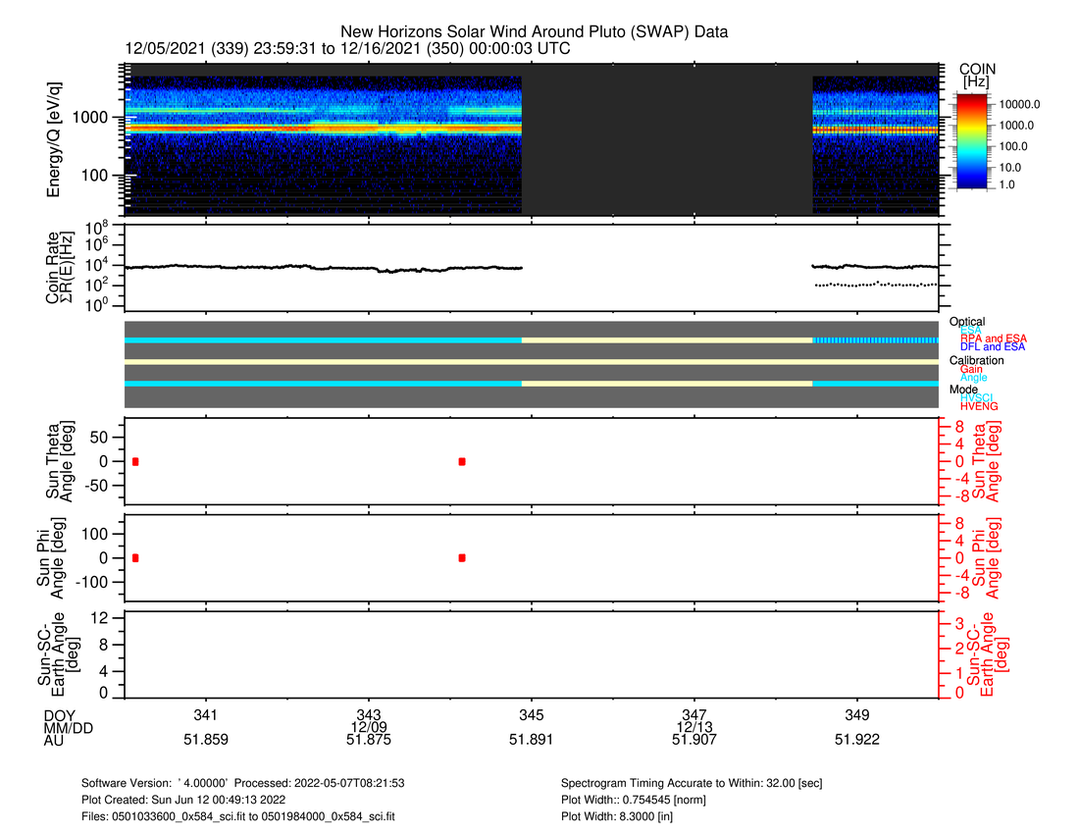Click the 'RPA and ESA' legend entry
The image size is (1079, 834).
coord(993,339)
